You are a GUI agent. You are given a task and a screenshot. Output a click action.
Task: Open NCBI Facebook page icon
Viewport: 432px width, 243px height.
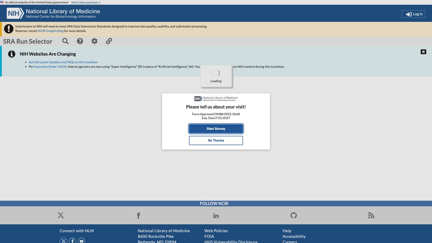pos(138,215)
